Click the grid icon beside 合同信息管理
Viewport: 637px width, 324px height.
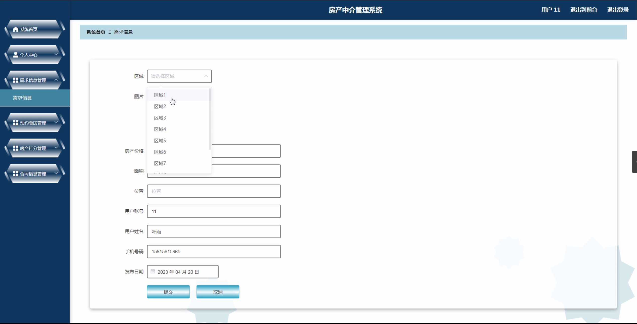click(16, 173)
